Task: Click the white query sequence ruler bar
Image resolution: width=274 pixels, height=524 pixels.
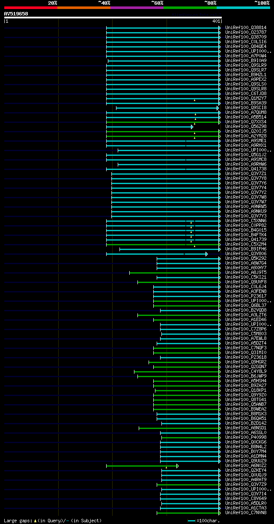Action: pos(113,18)
